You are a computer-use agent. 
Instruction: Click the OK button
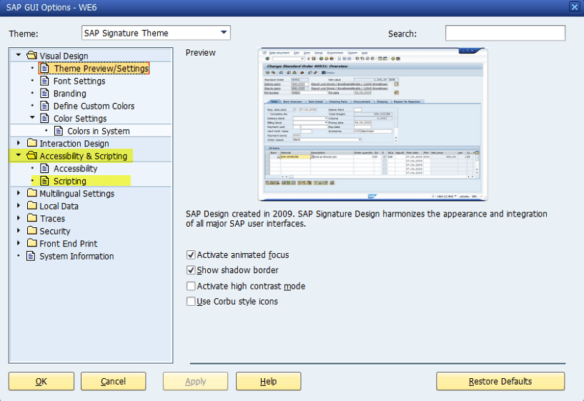[41, 381]
